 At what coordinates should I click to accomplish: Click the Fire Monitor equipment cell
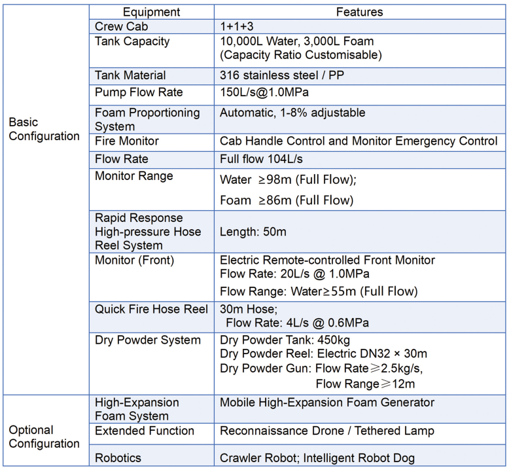(152, 143)
